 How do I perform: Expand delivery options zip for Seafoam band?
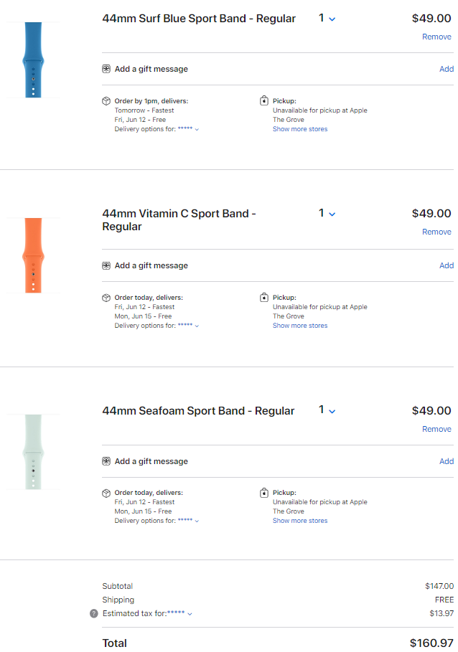[x=188, y=521]
